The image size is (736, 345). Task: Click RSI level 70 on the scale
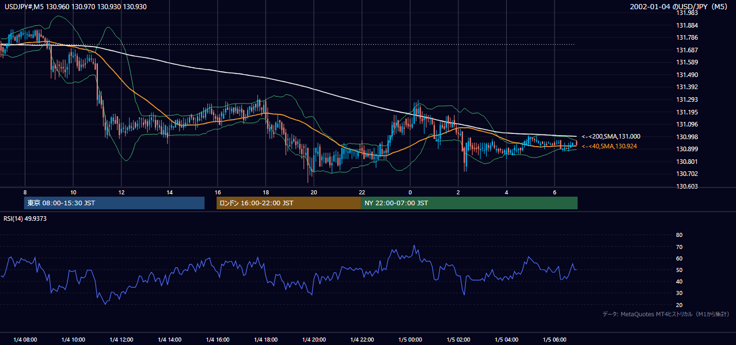tap(679, 247)
